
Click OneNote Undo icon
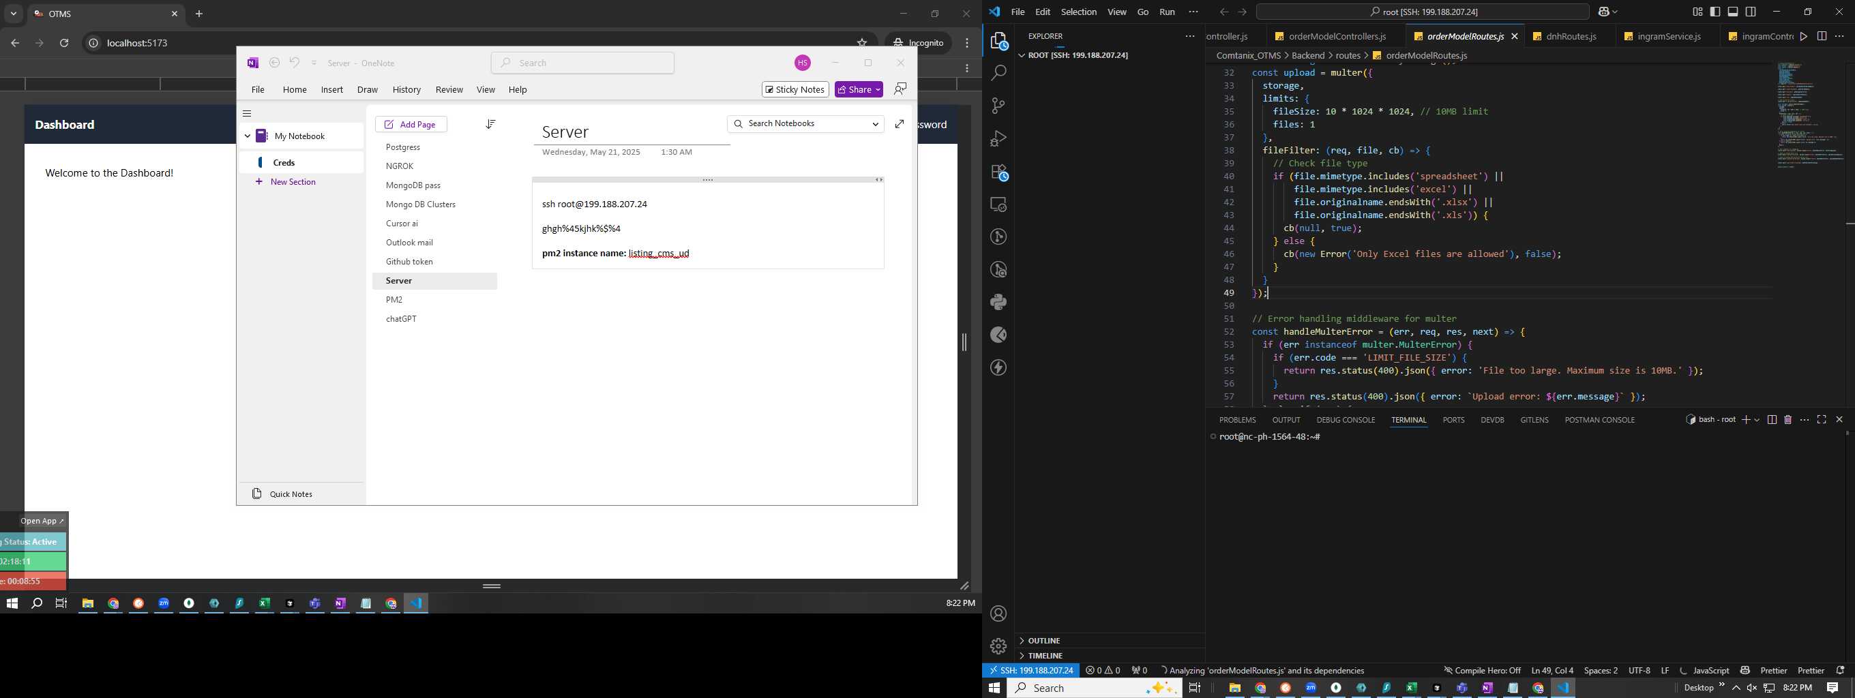tap(295, 63)
